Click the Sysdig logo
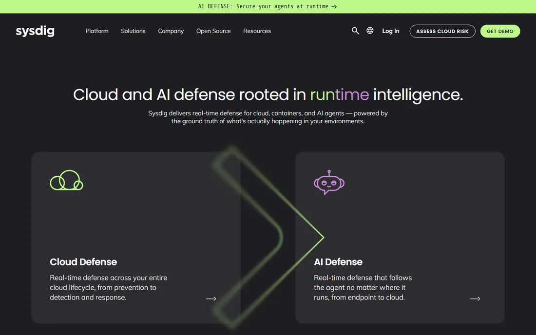Screen dimensions: 536x335 [x=35, y=31]
